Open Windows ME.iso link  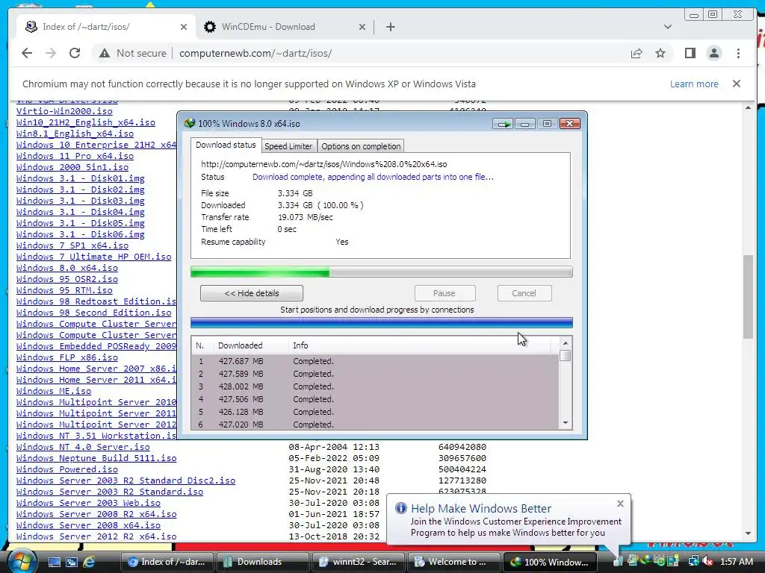[x=54, y=391]
